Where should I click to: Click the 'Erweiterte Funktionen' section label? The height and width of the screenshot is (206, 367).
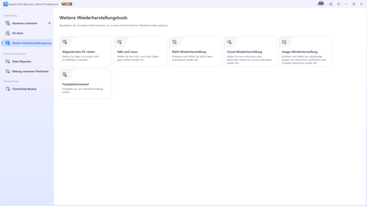click(14, 54)
